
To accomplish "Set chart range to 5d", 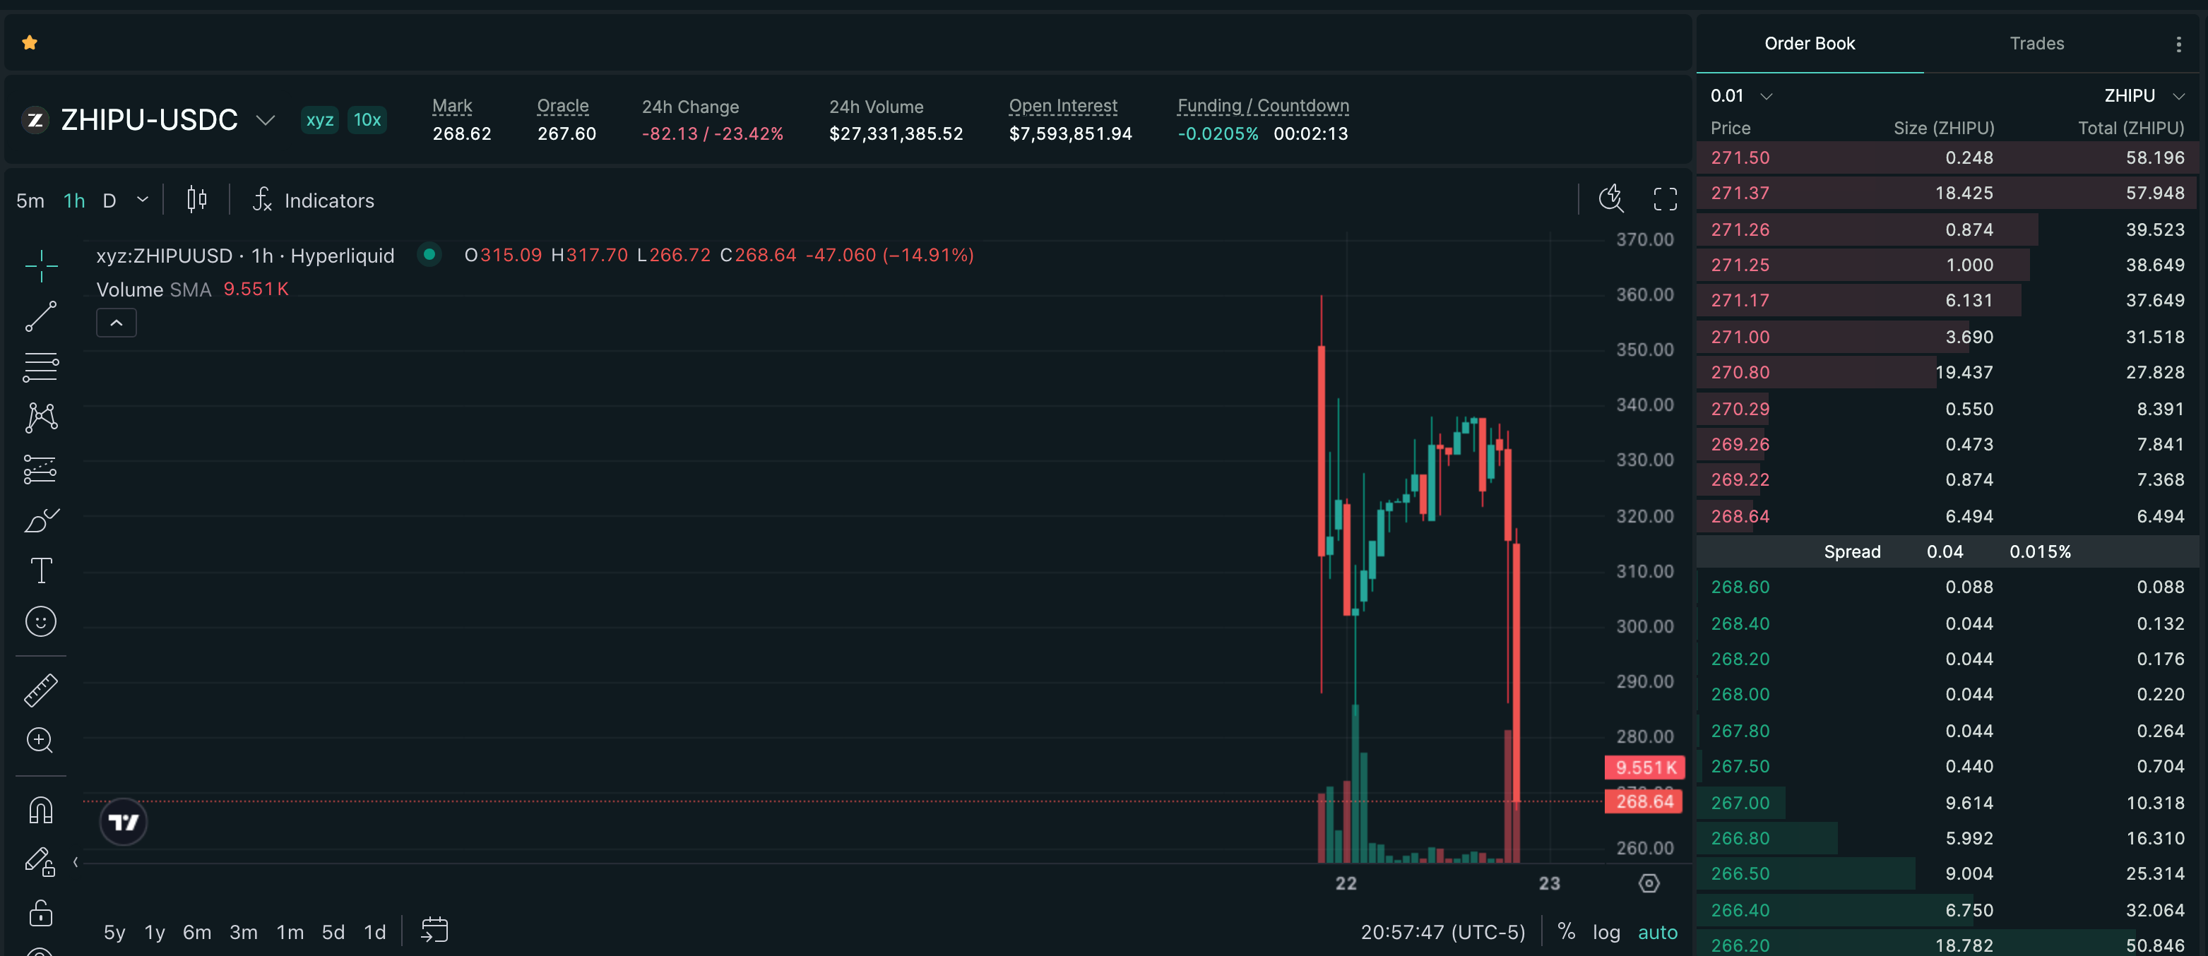I will [x=333, y=932].
